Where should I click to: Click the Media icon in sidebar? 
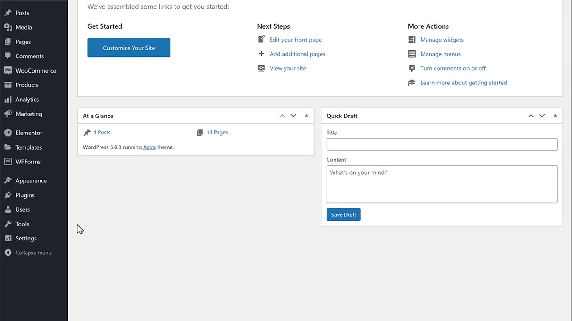[x=8, y=27]
